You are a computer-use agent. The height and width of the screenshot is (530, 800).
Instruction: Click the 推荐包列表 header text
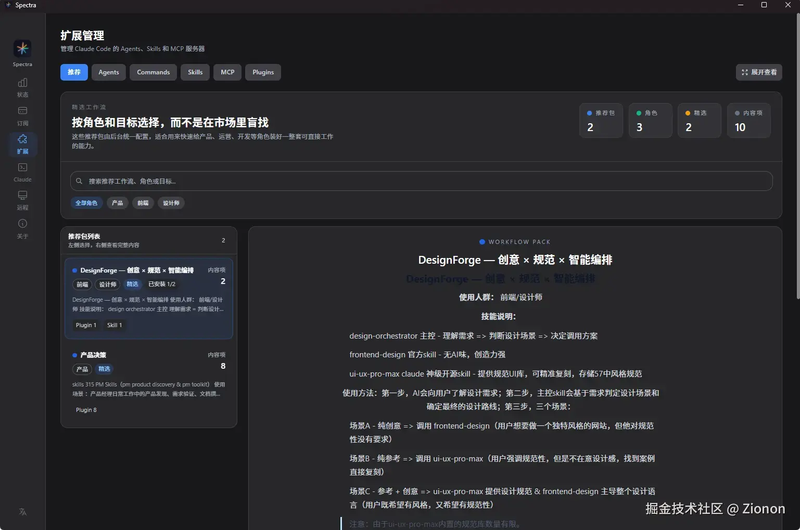[x=84, y=236]
